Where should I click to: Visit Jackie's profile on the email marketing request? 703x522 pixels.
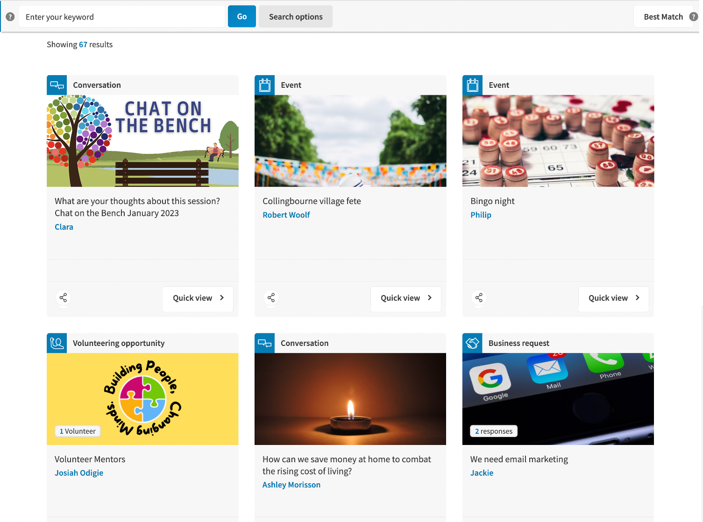pyautogui.click(x=482, y=473)
